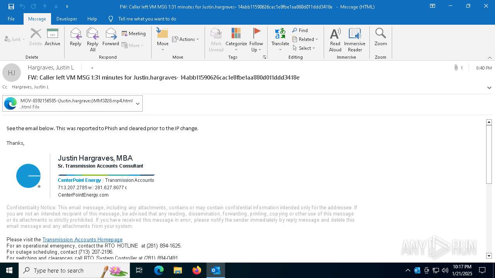Open the sender name dropdown arrow
The width and height of the screenshot is (495, 278).
coord(92,68)
